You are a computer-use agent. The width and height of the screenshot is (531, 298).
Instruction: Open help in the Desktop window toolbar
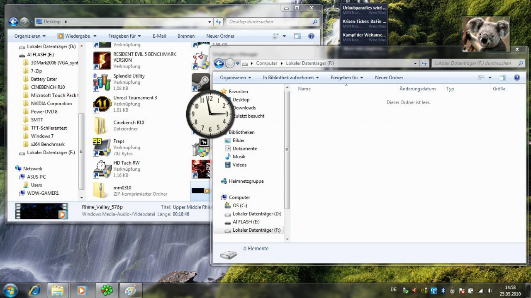(311, 36)
